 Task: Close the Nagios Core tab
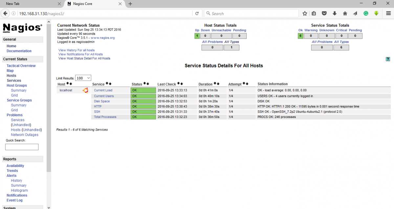(x=120, y=4)
